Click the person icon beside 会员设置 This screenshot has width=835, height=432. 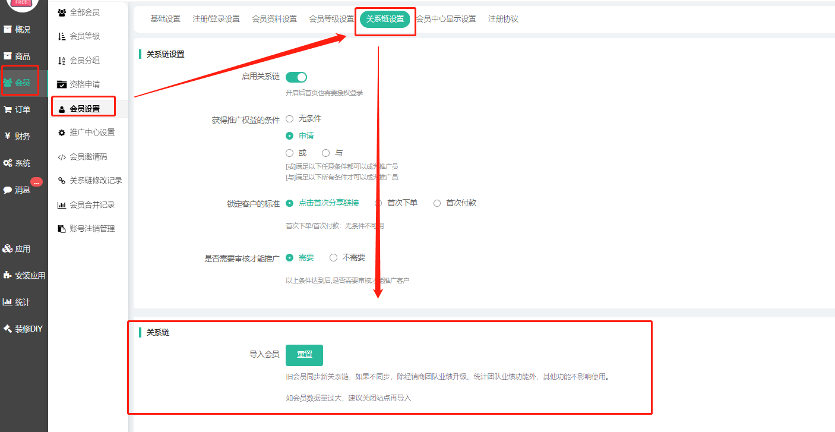62,109
